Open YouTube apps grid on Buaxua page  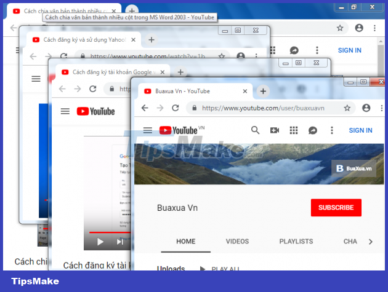[x=294, y=130]
